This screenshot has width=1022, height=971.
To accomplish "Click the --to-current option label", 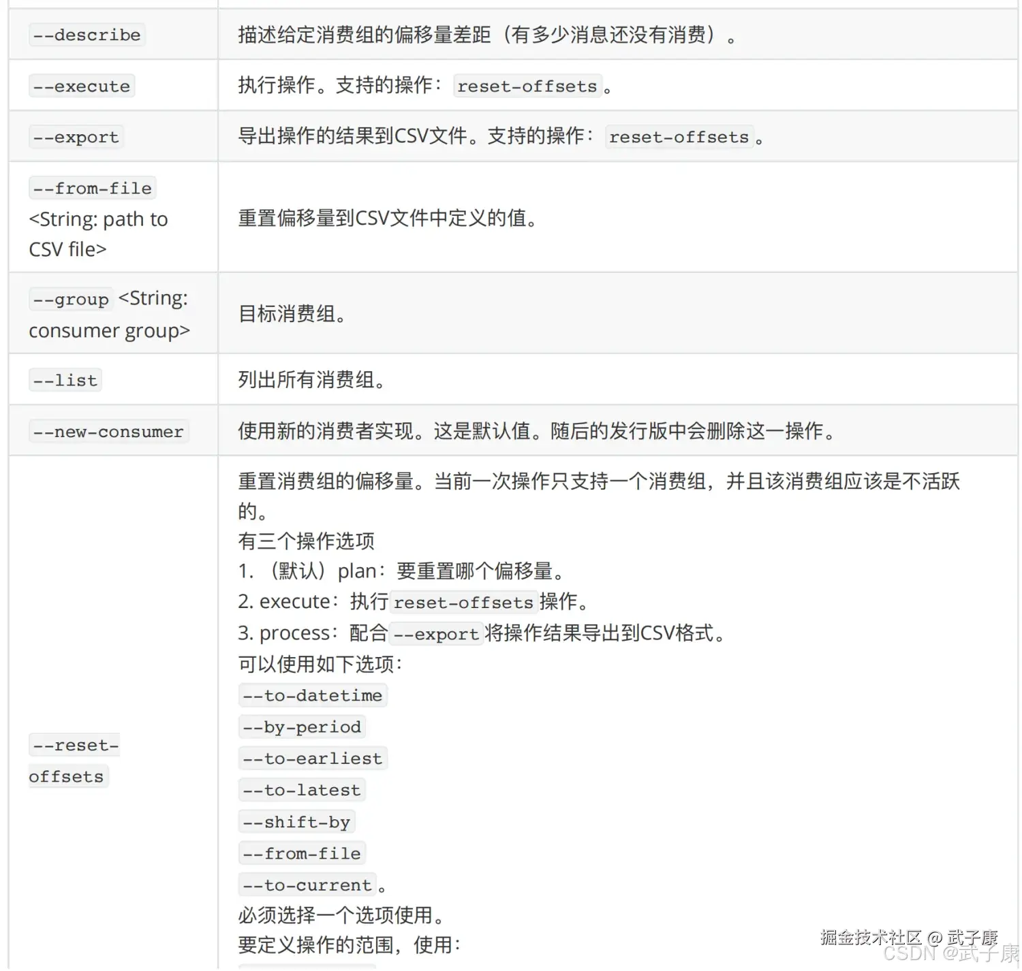I will [x=307, y=885].
